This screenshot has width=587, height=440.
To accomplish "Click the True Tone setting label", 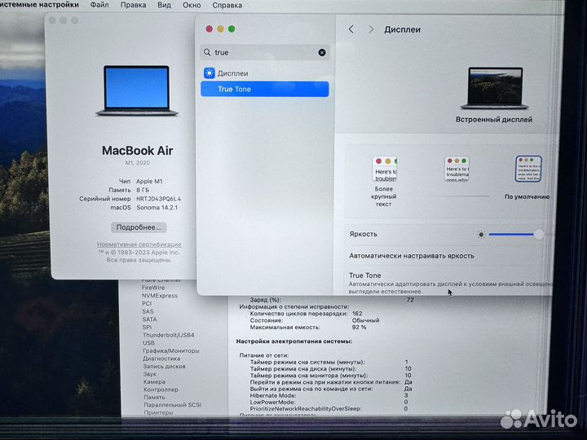I will (365, 275).
